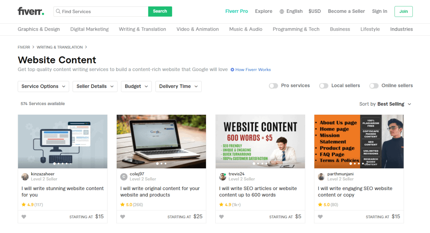Expand the Service Options dropdown

(x=43, y=86)
